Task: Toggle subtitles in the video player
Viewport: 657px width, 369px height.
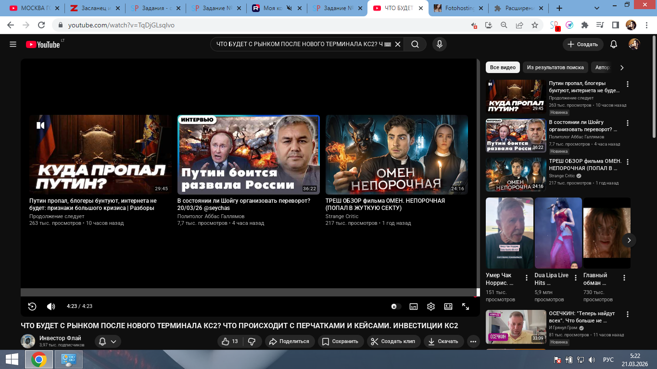Action: coord(413,307)
